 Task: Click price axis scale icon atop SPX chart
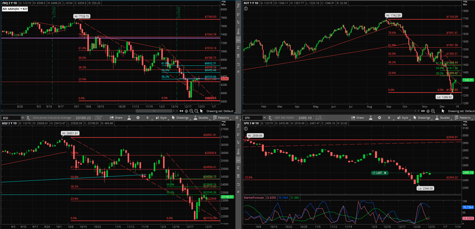point(465,123)
